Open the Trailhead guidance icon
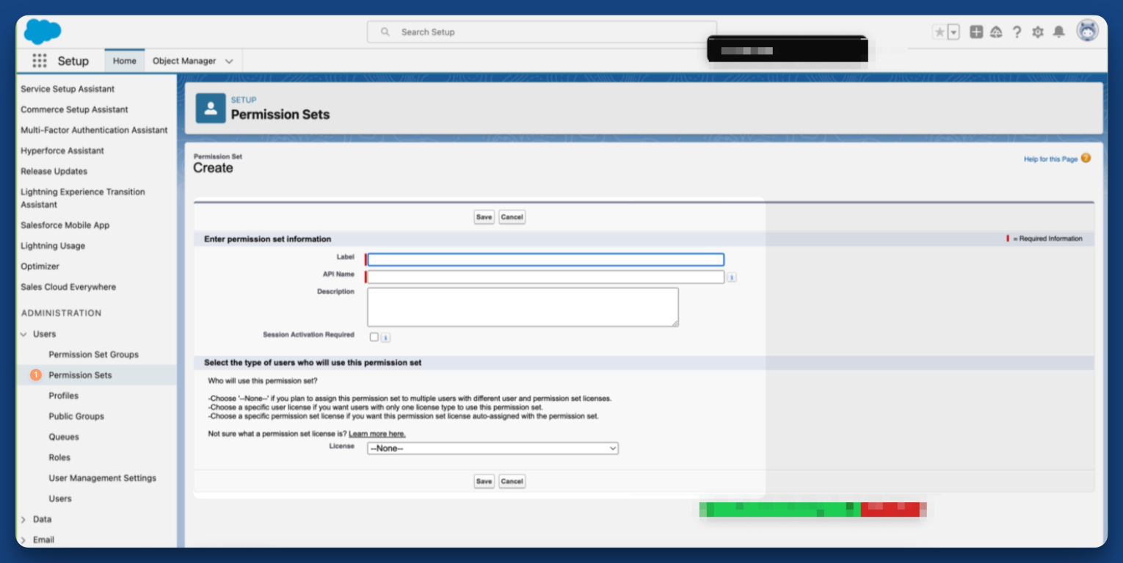Viewport: 1123px width, 563px height. (x=996, y=32)
